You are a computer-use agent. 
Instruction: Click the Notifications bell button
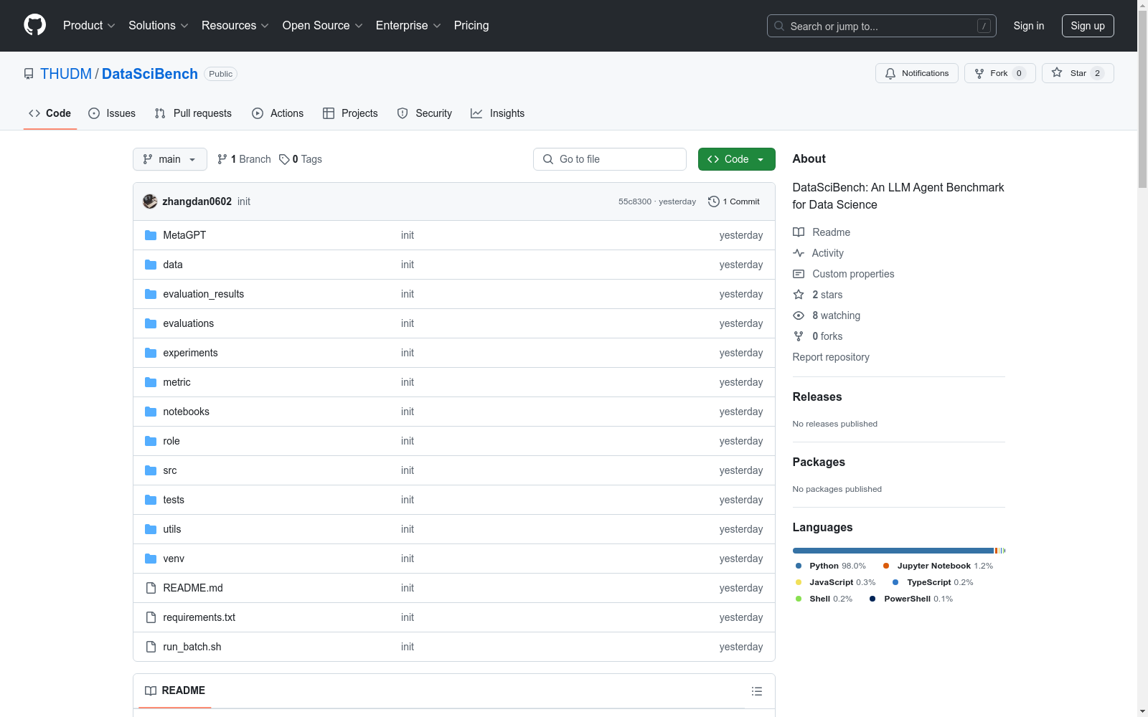[x=917, y=73]
